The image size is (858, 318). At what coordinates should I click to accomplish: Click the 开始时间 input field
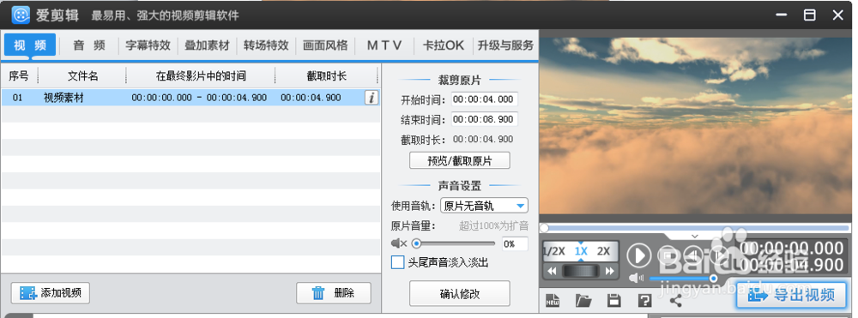(x=484, y=99)
